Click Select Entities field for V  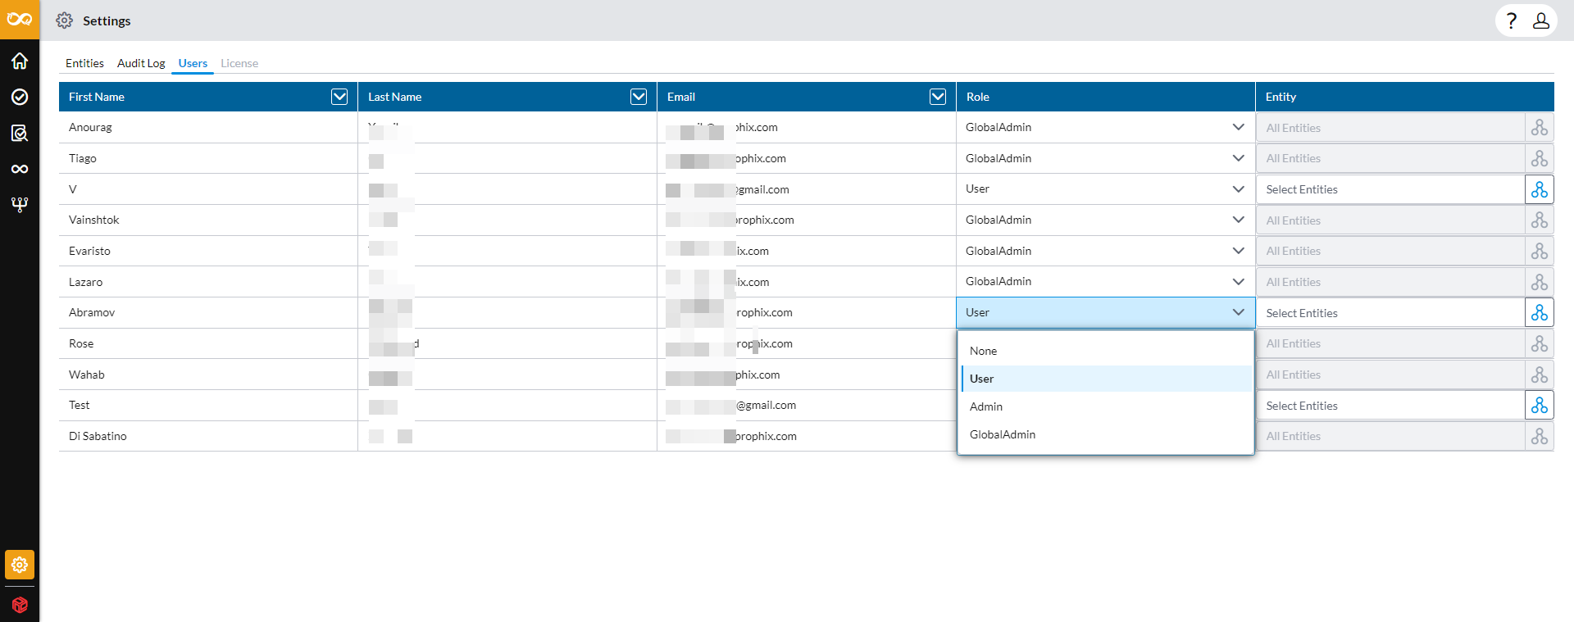pos(1390,189)
